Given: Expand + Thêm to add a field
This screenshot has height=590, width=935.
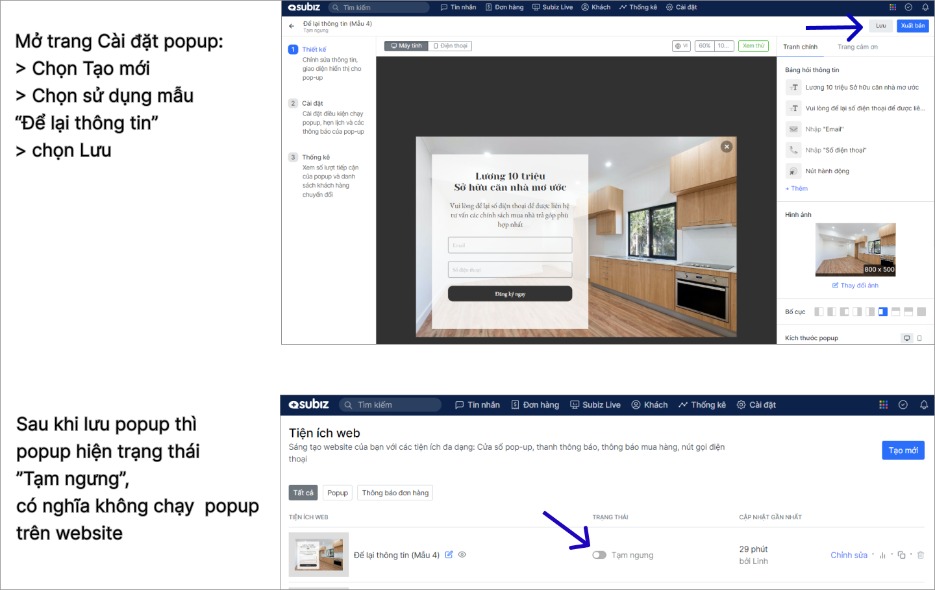Looking at the screenshot, I should pos(797,189).
